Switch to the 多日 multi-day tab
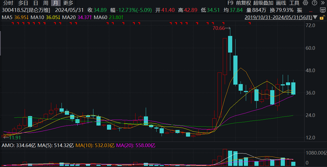 pos(23,3)
